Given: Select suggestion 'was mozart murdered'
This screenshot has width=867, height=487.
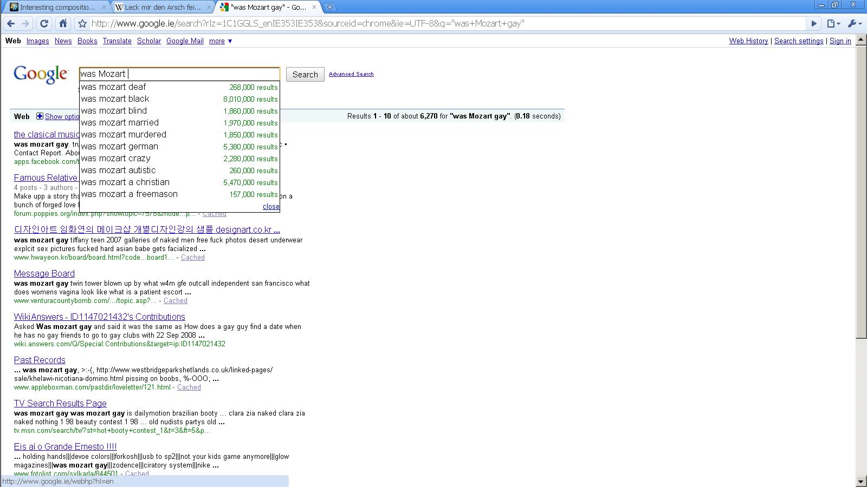Looking at the screenshot, I should [179, 135].
